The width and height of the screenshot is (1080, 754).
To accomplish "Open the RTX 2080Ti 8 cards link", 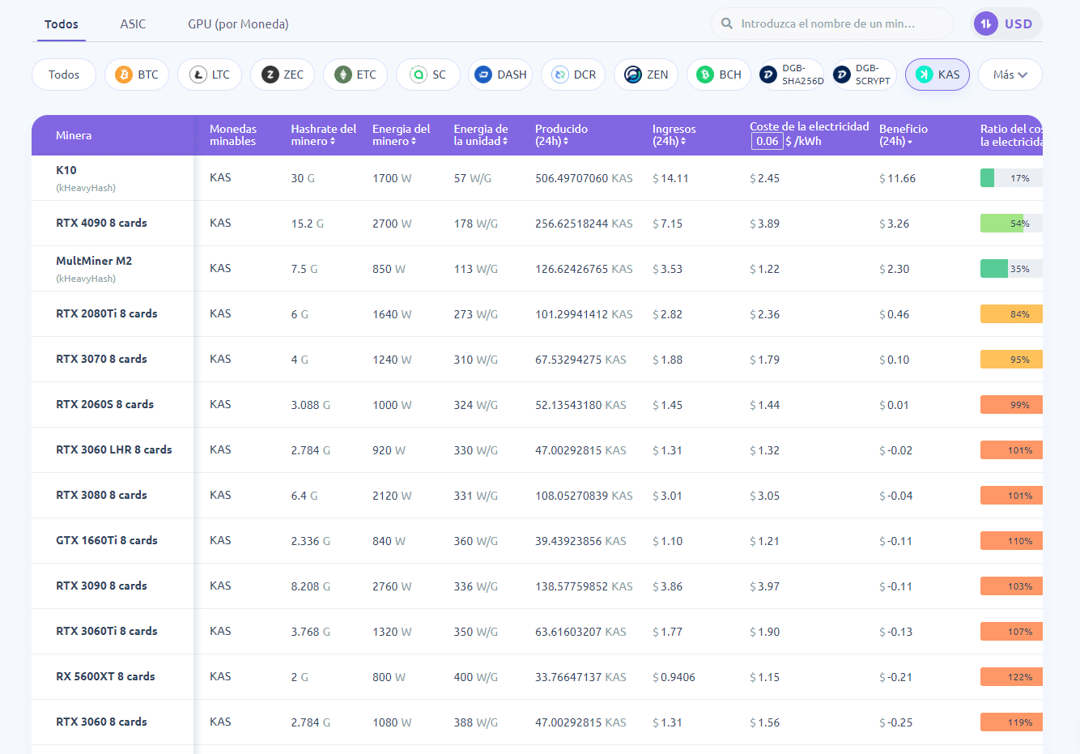I will 107,313.
